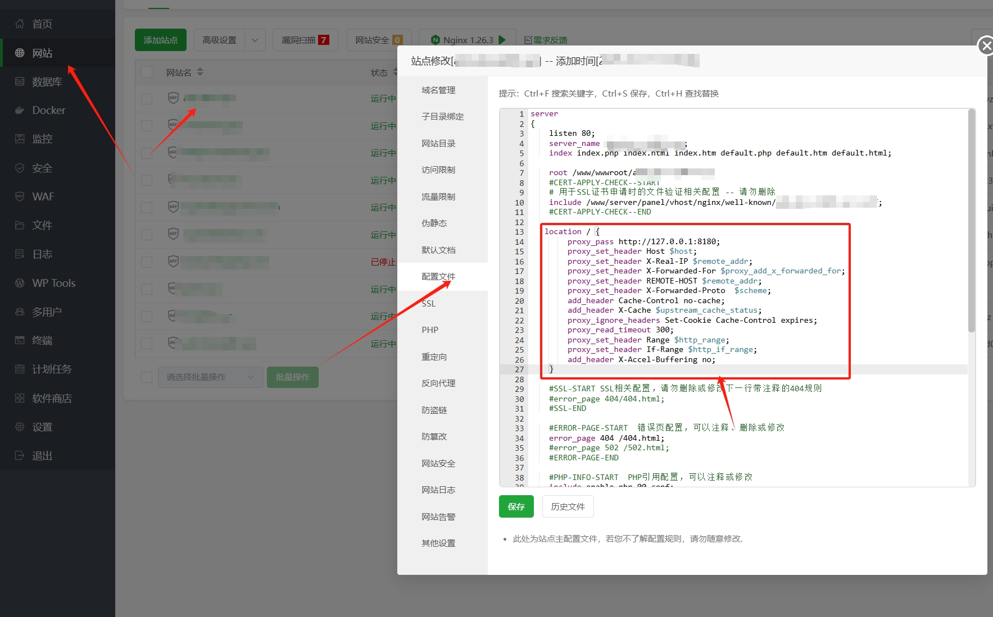Open the 数据库 database icon
This screenshot has height=617, width=993.
[20, 81]
